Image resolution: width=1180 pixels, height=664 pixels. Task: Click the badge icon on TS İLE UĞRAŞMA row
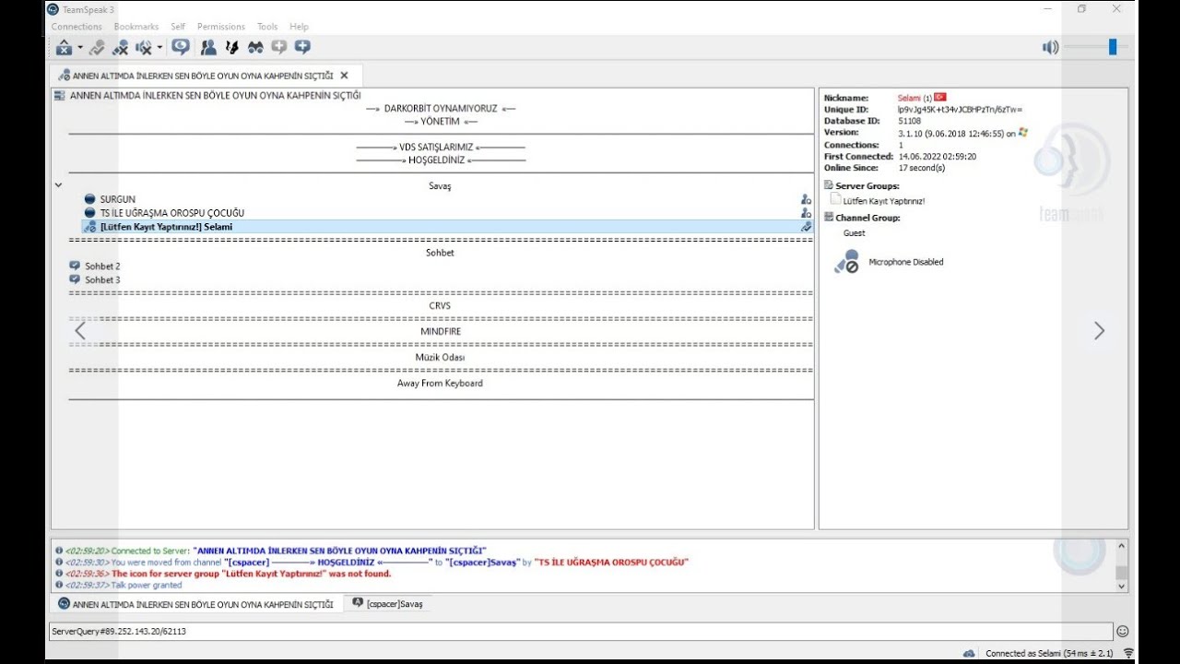(x=806, y=213)
